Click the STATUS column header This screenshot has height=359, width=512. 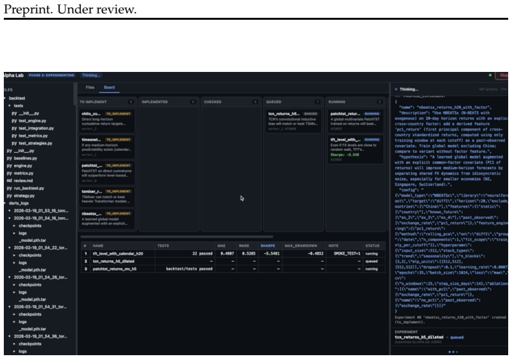[x=373, y=246]
